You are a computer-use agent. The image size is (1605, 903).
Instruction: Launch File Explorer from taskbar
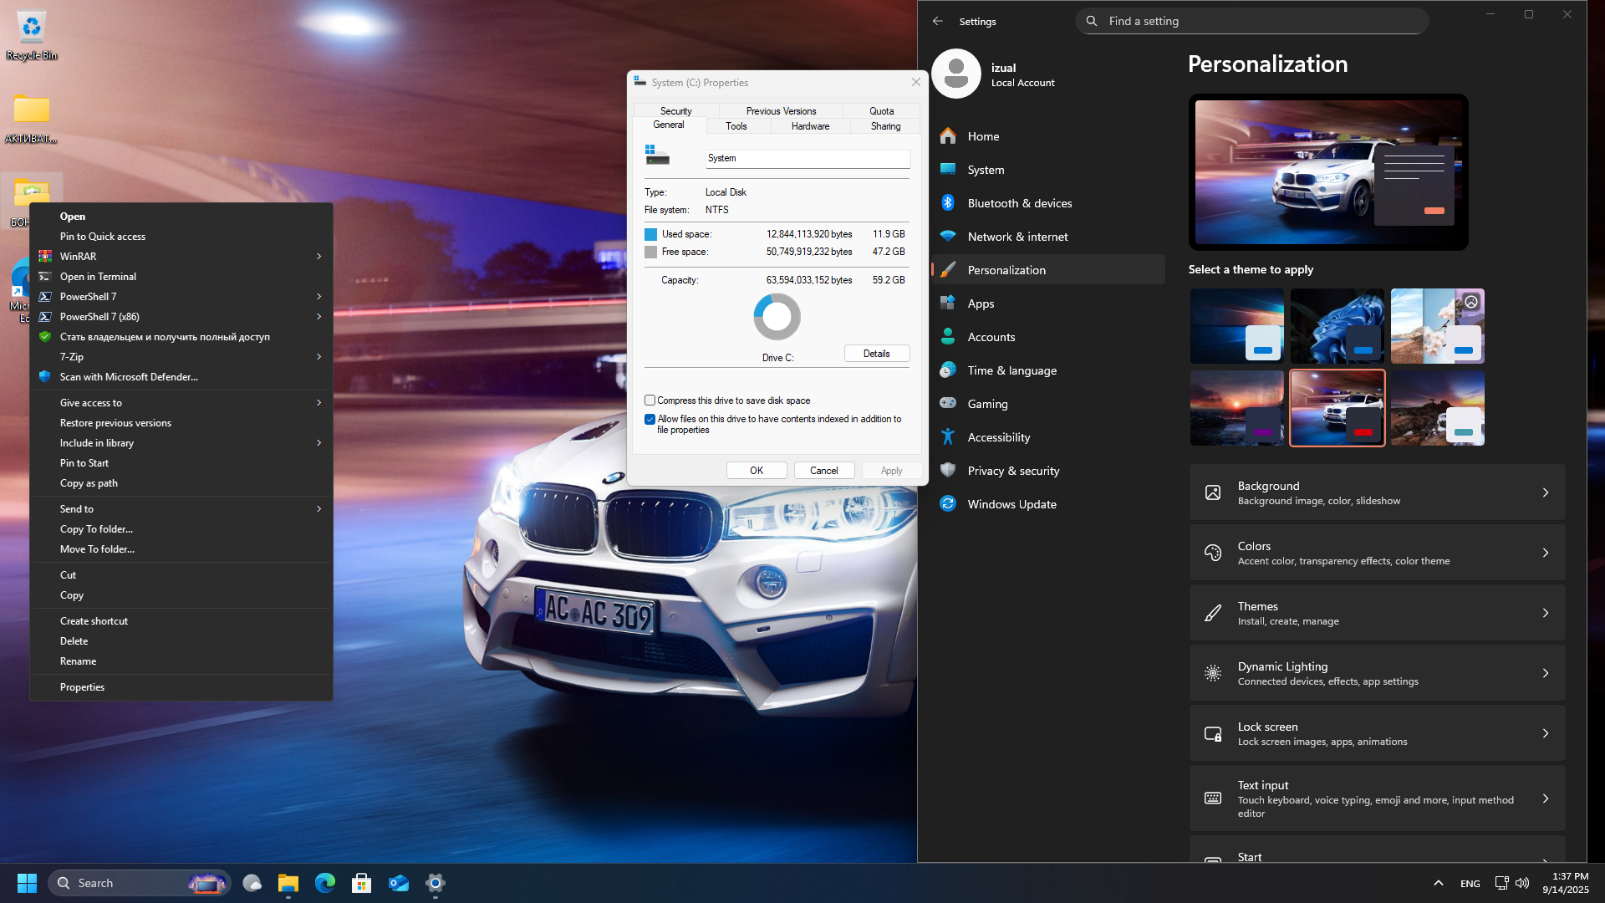288,883
